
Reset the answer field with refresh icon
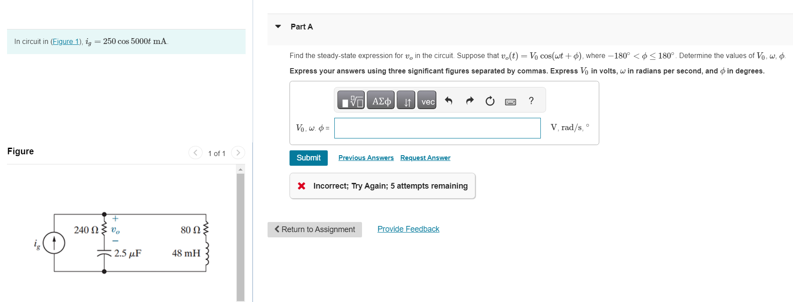pyautogui.click(x=489, y=100)
